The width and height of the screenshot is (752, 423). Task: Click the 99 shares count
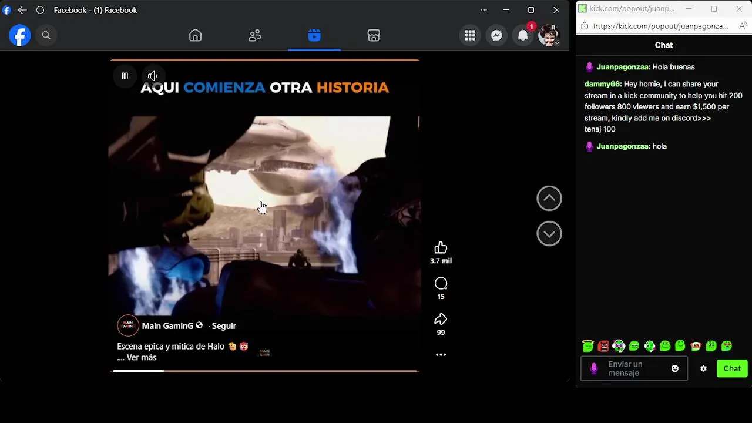(x=441, y=333)
